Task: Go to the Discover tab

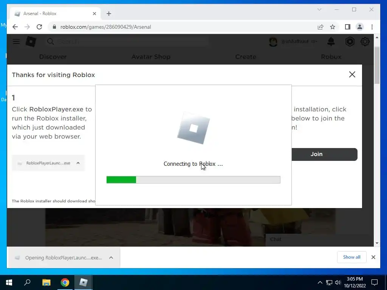Action: click(53, 57)
